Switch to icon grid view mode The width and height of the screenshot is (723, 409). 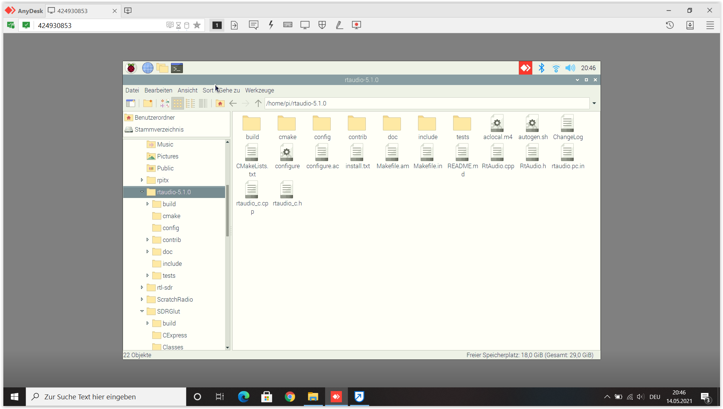pyautogui.click(x=178, y=103)
